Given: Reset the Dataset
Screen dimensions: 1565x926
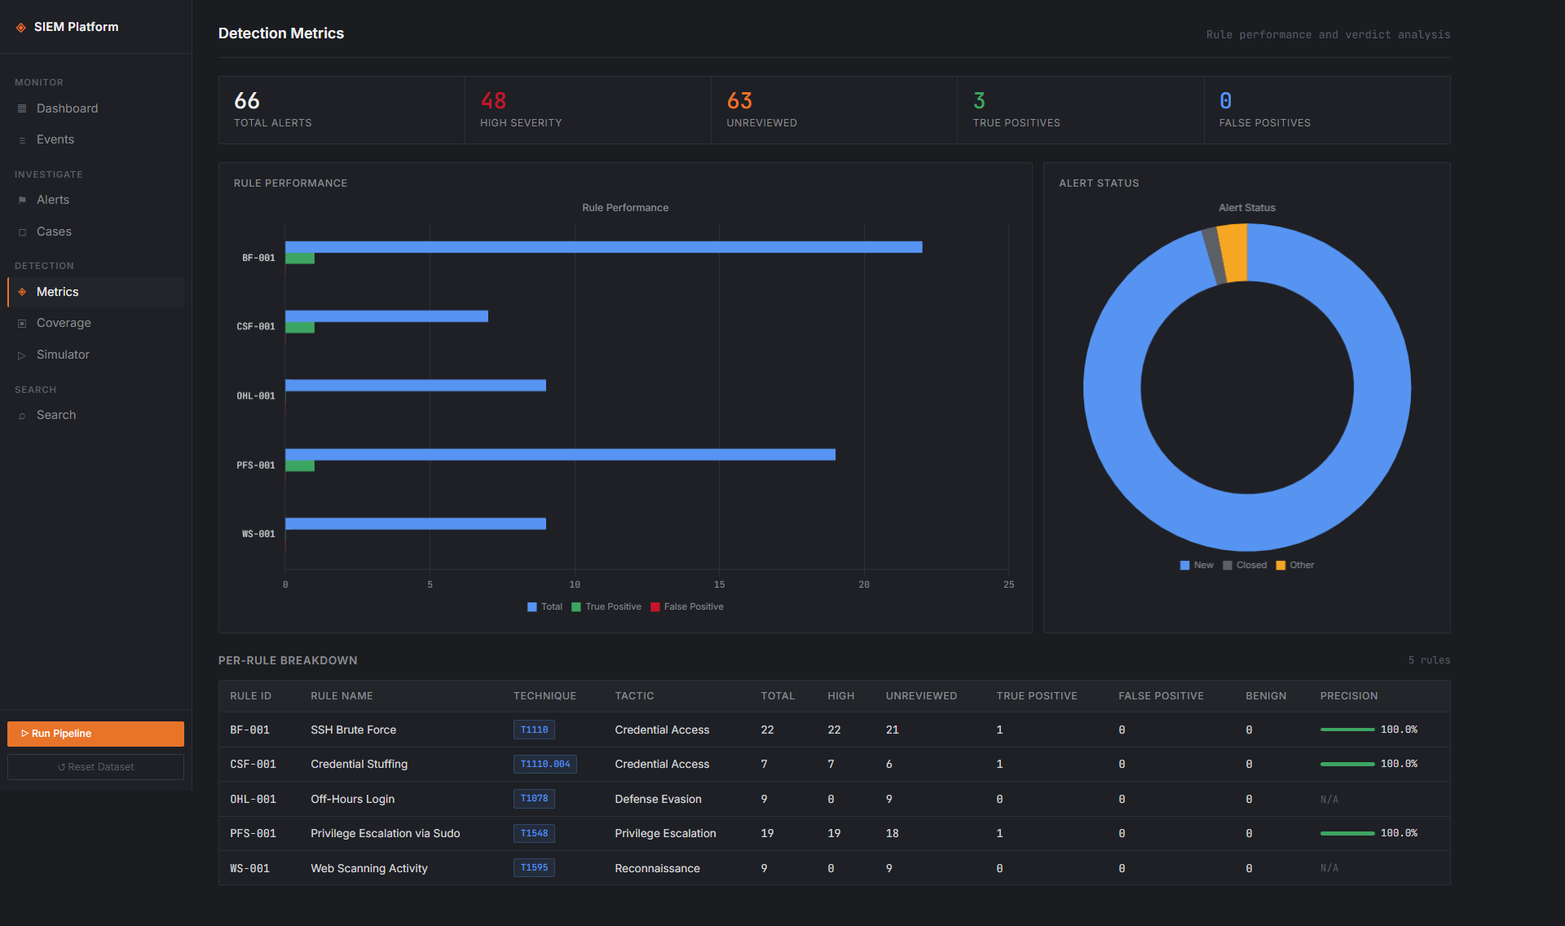Looking at the screenshot, I should [95, 767].
